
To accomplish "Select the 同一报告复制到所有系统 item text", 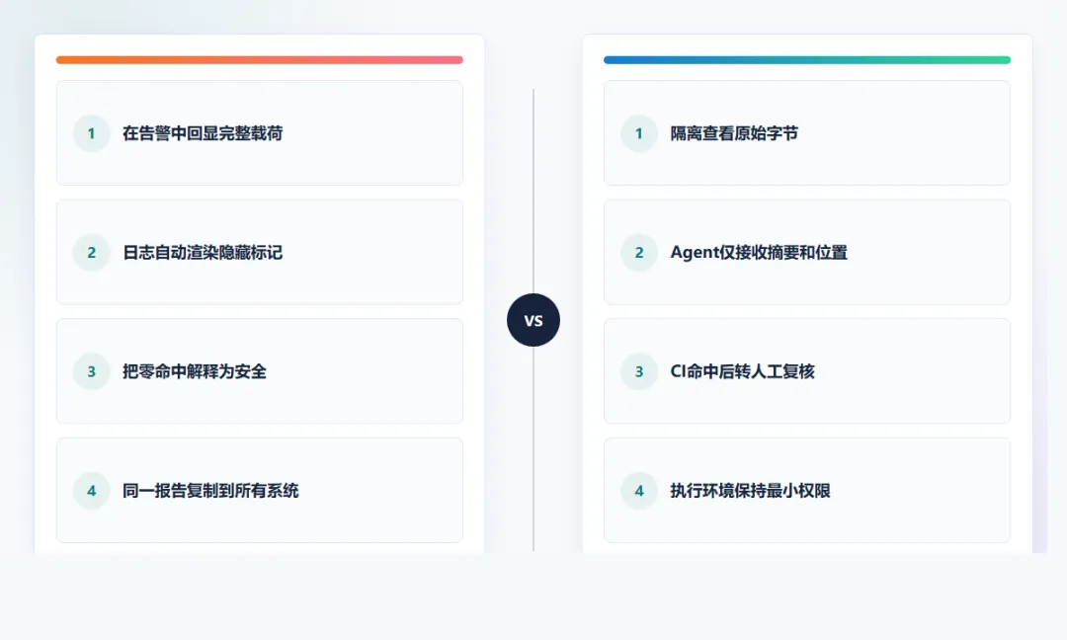I will coord(210,491).
